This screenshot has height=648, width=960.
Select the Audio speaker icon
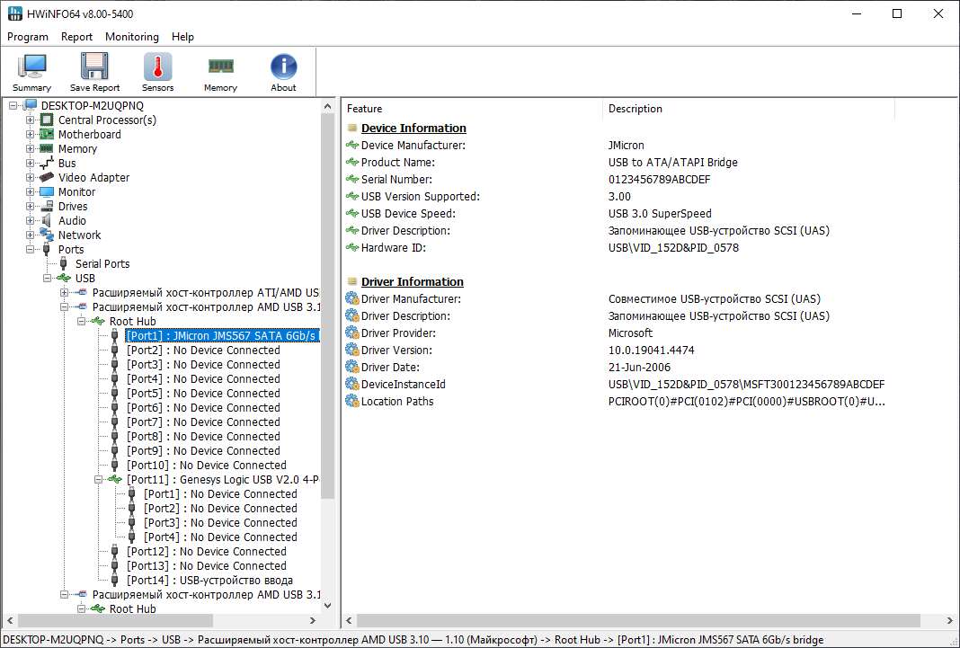tap(47, 220)
